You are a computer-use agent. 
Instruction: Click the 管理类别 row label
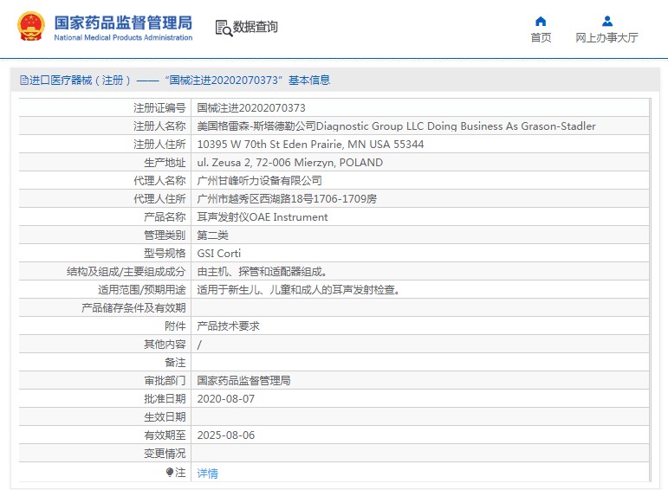click(165, 235)
